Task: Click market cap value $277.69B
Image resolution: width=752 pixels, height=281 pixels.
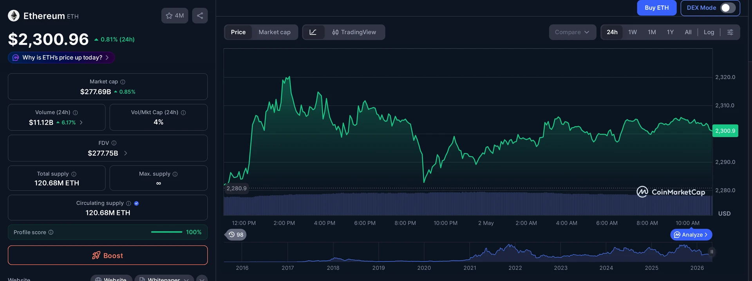Action: pyautogui.click(x=96, y=92)
